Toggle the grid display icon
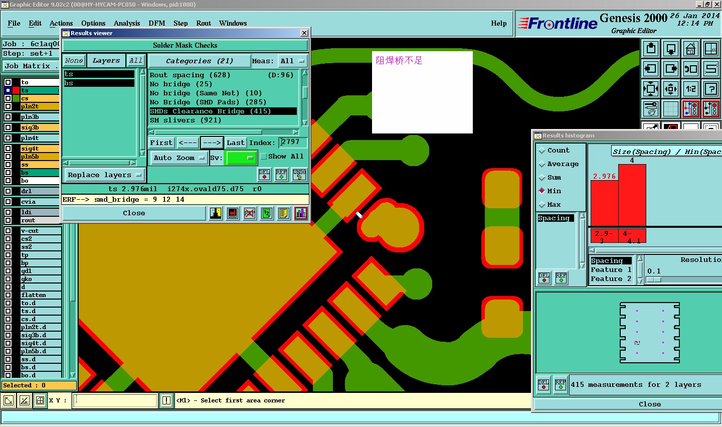The width and height of the screenshot is (722, 427). 671,109
